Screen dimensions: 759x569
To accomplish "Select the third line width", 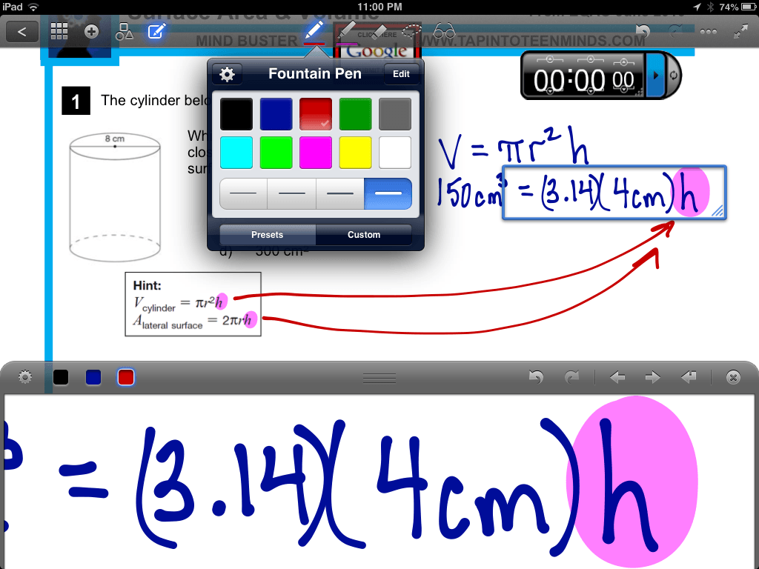I will tap(339, 193).
